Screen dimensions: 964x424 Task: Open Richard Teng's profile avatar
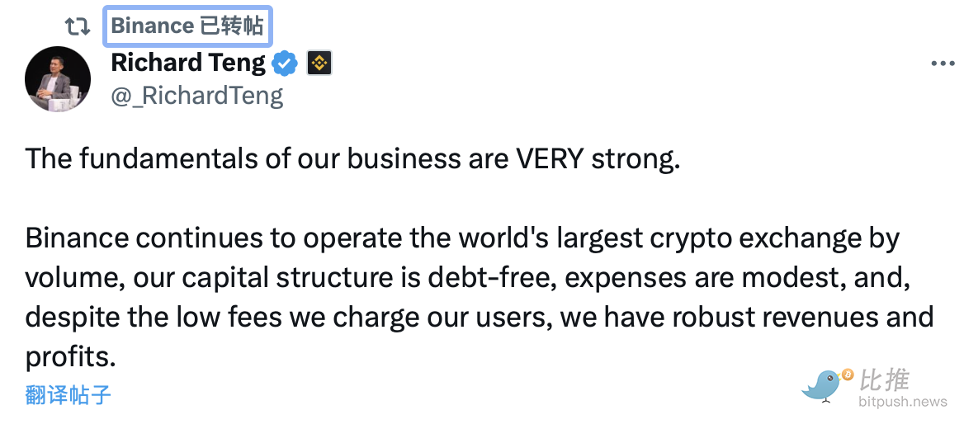pyautogui.click(x=57, y=78)
